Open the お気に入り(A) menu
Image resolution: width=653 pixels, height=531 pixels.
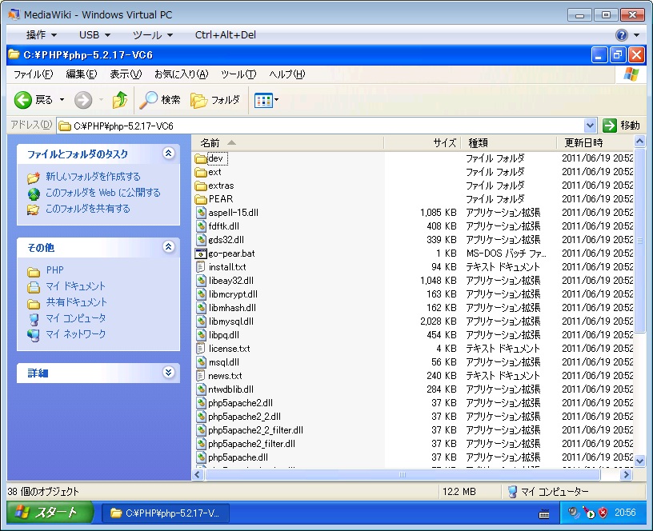(181, 74)
